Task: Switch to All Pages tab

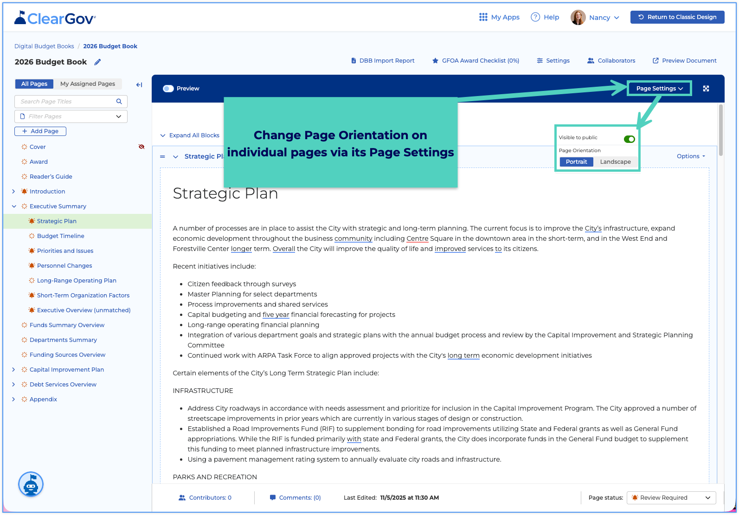Action: (34, 84)
